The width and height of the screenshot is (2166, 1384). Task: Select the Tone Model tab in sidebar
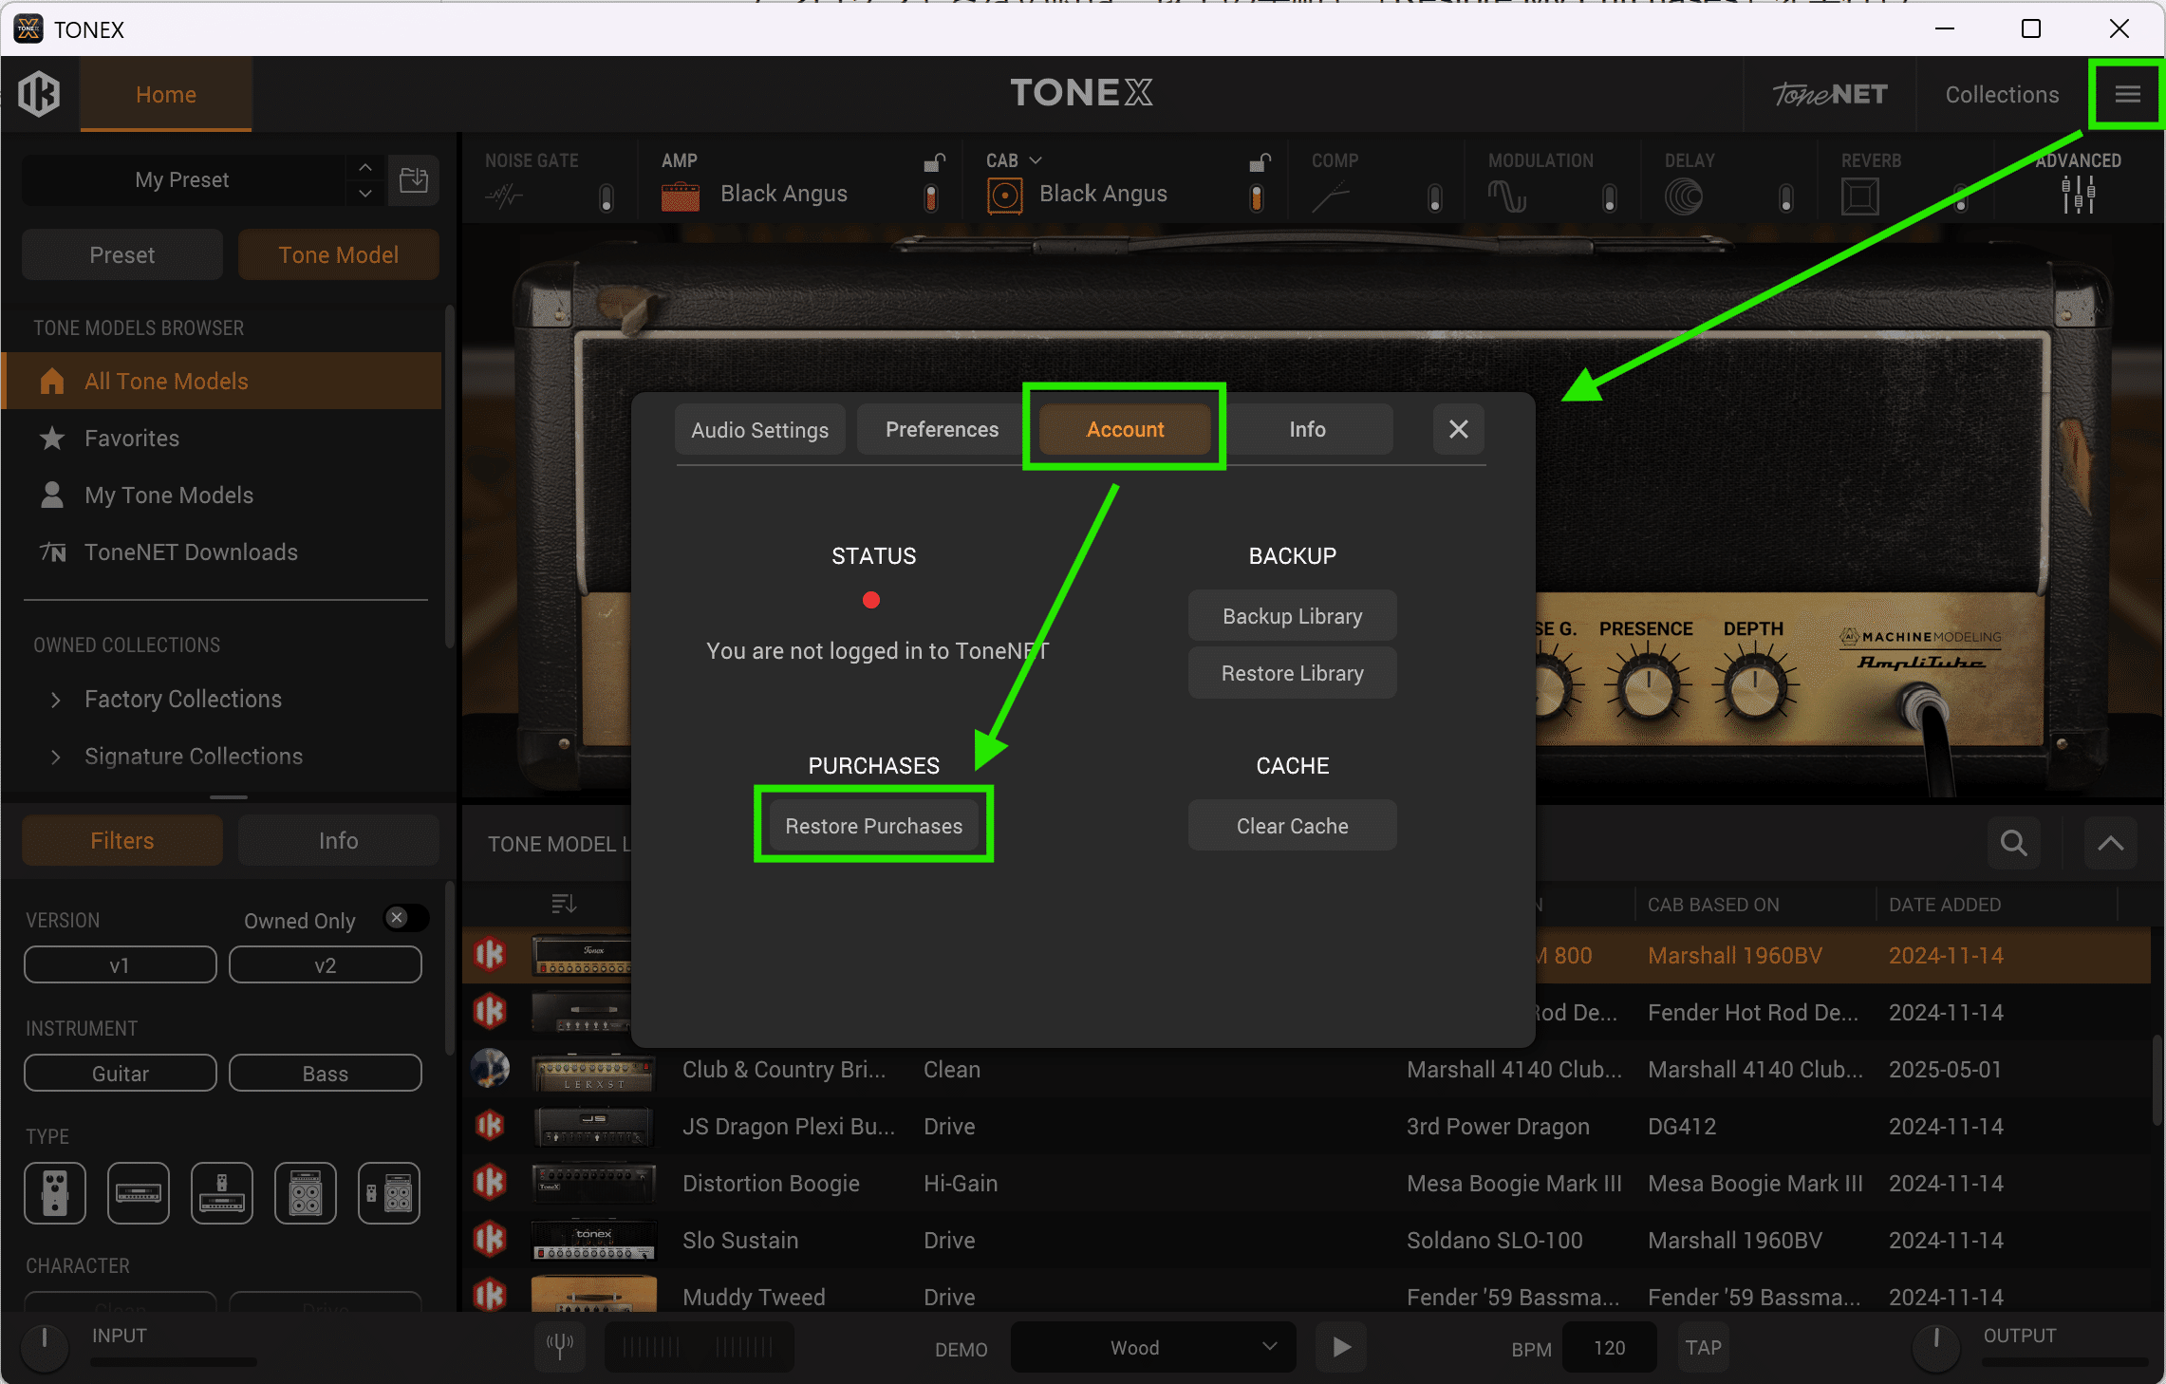point(338,254)
